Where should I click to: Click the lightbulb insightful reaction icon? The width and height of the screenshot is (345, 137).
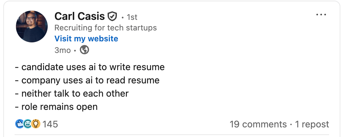pyautogui.click(x=36, y=124)
